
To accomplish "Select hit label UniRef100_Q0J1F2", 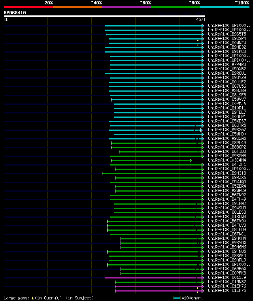I will coord(227,82).
